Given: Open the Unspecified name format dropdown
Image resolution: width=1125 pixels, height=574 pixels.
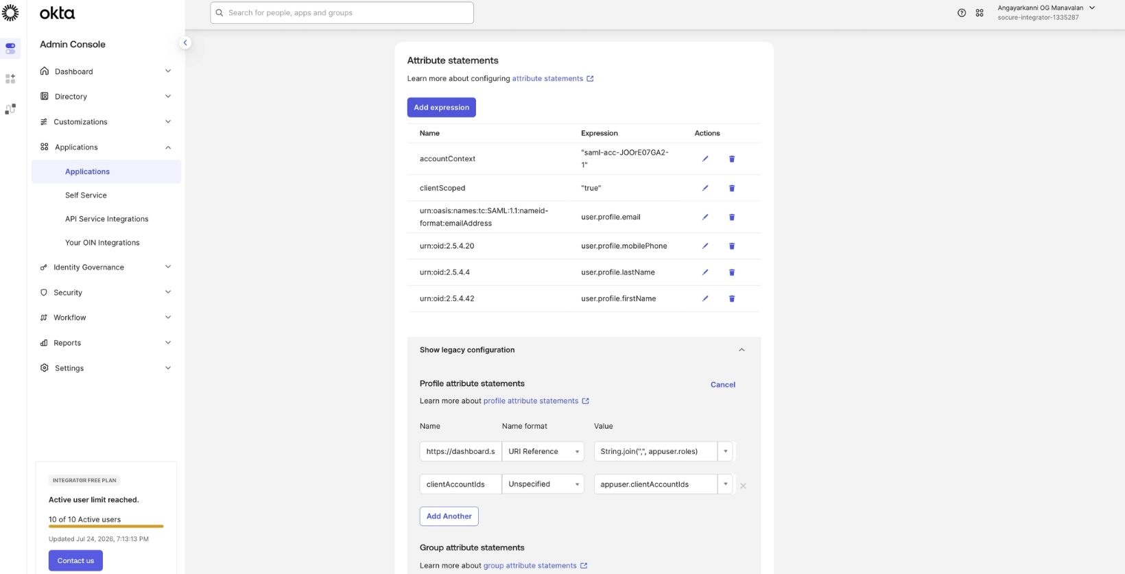Looking at the screenshot, I should pos(543,484).
